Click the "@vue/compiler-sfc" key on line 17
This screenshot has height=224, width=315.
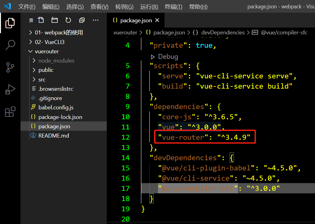coord(198,188)
